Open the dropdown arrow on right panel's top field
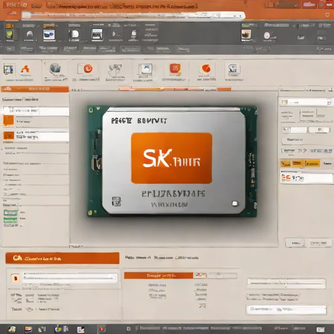This screenshot has width=334, height=334. pyautogui.click(x=329, y=102)
